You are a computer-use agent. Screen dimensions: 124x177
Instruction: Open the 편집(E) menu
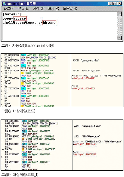[24, 8]
